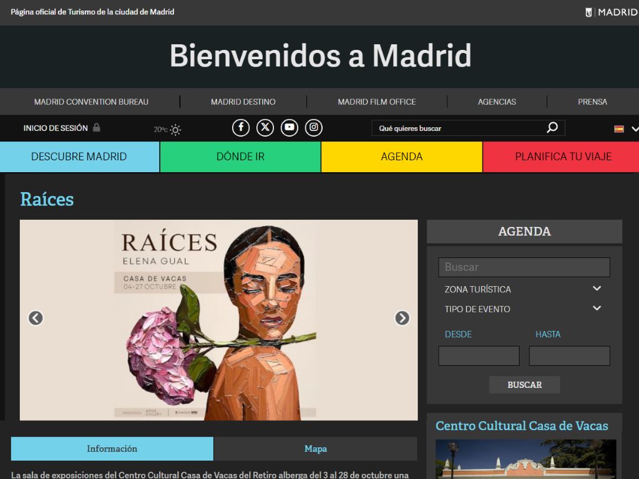The width and height of the screenshot is (639, 479).
Task: Open the AGENDA section in yellow
Action: coord(401,157)
